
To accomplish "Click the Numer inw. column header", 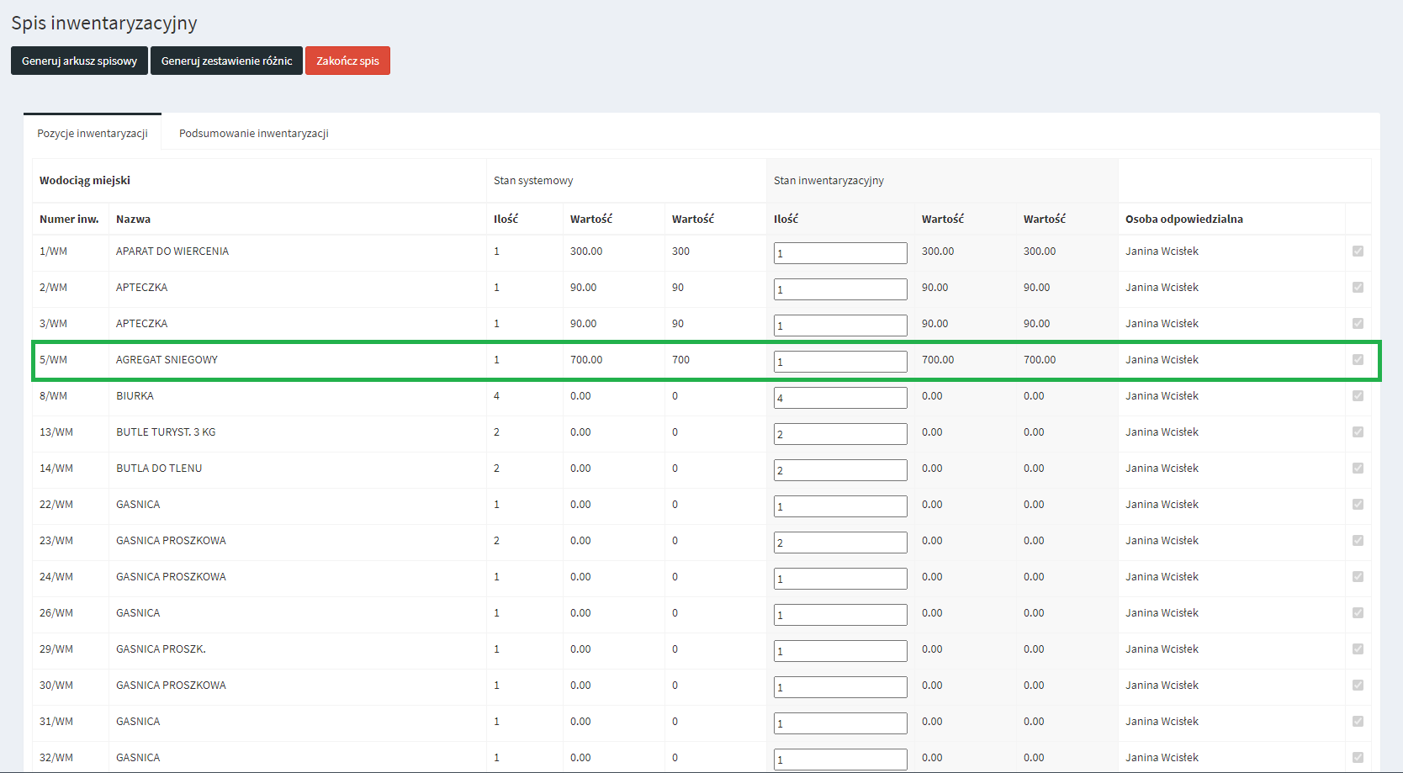I will coord(69,219).
